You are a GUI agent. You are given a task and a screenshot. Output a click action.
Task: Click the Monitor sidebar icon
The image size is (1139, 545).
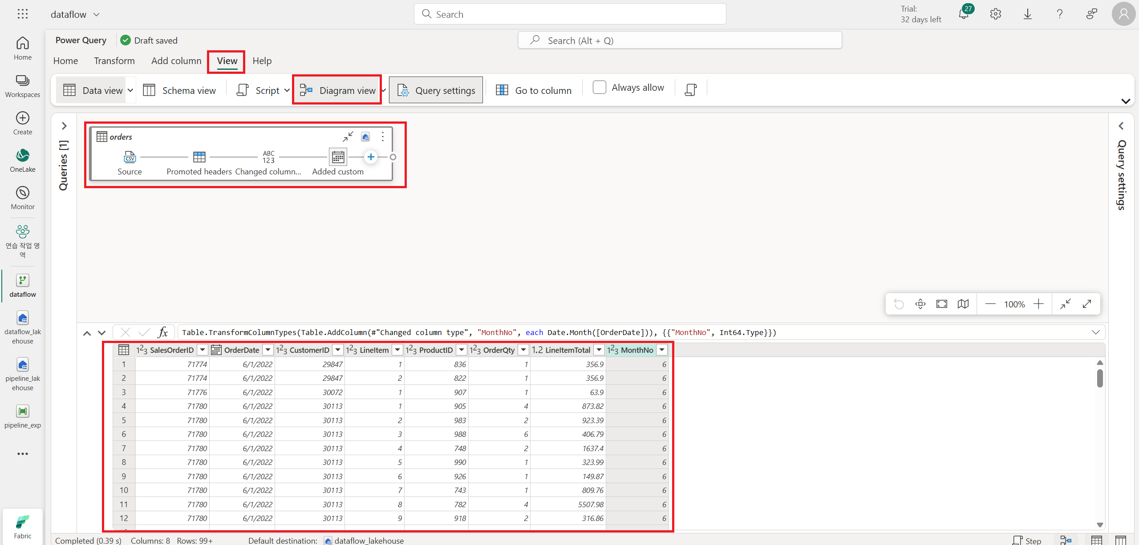pyautogui.click(x=23, y=193)
